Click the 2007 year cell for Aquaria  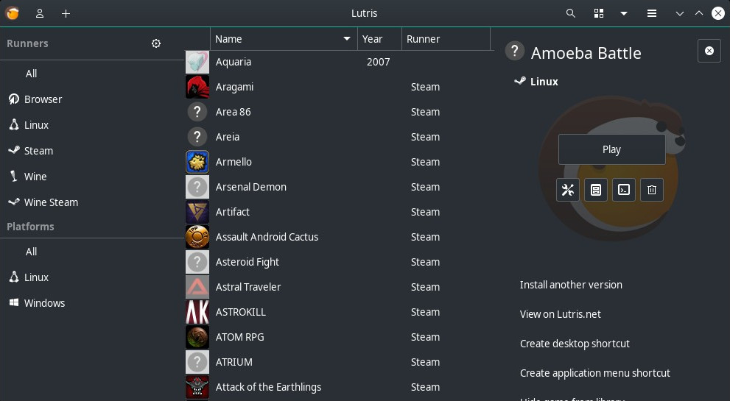379,62
